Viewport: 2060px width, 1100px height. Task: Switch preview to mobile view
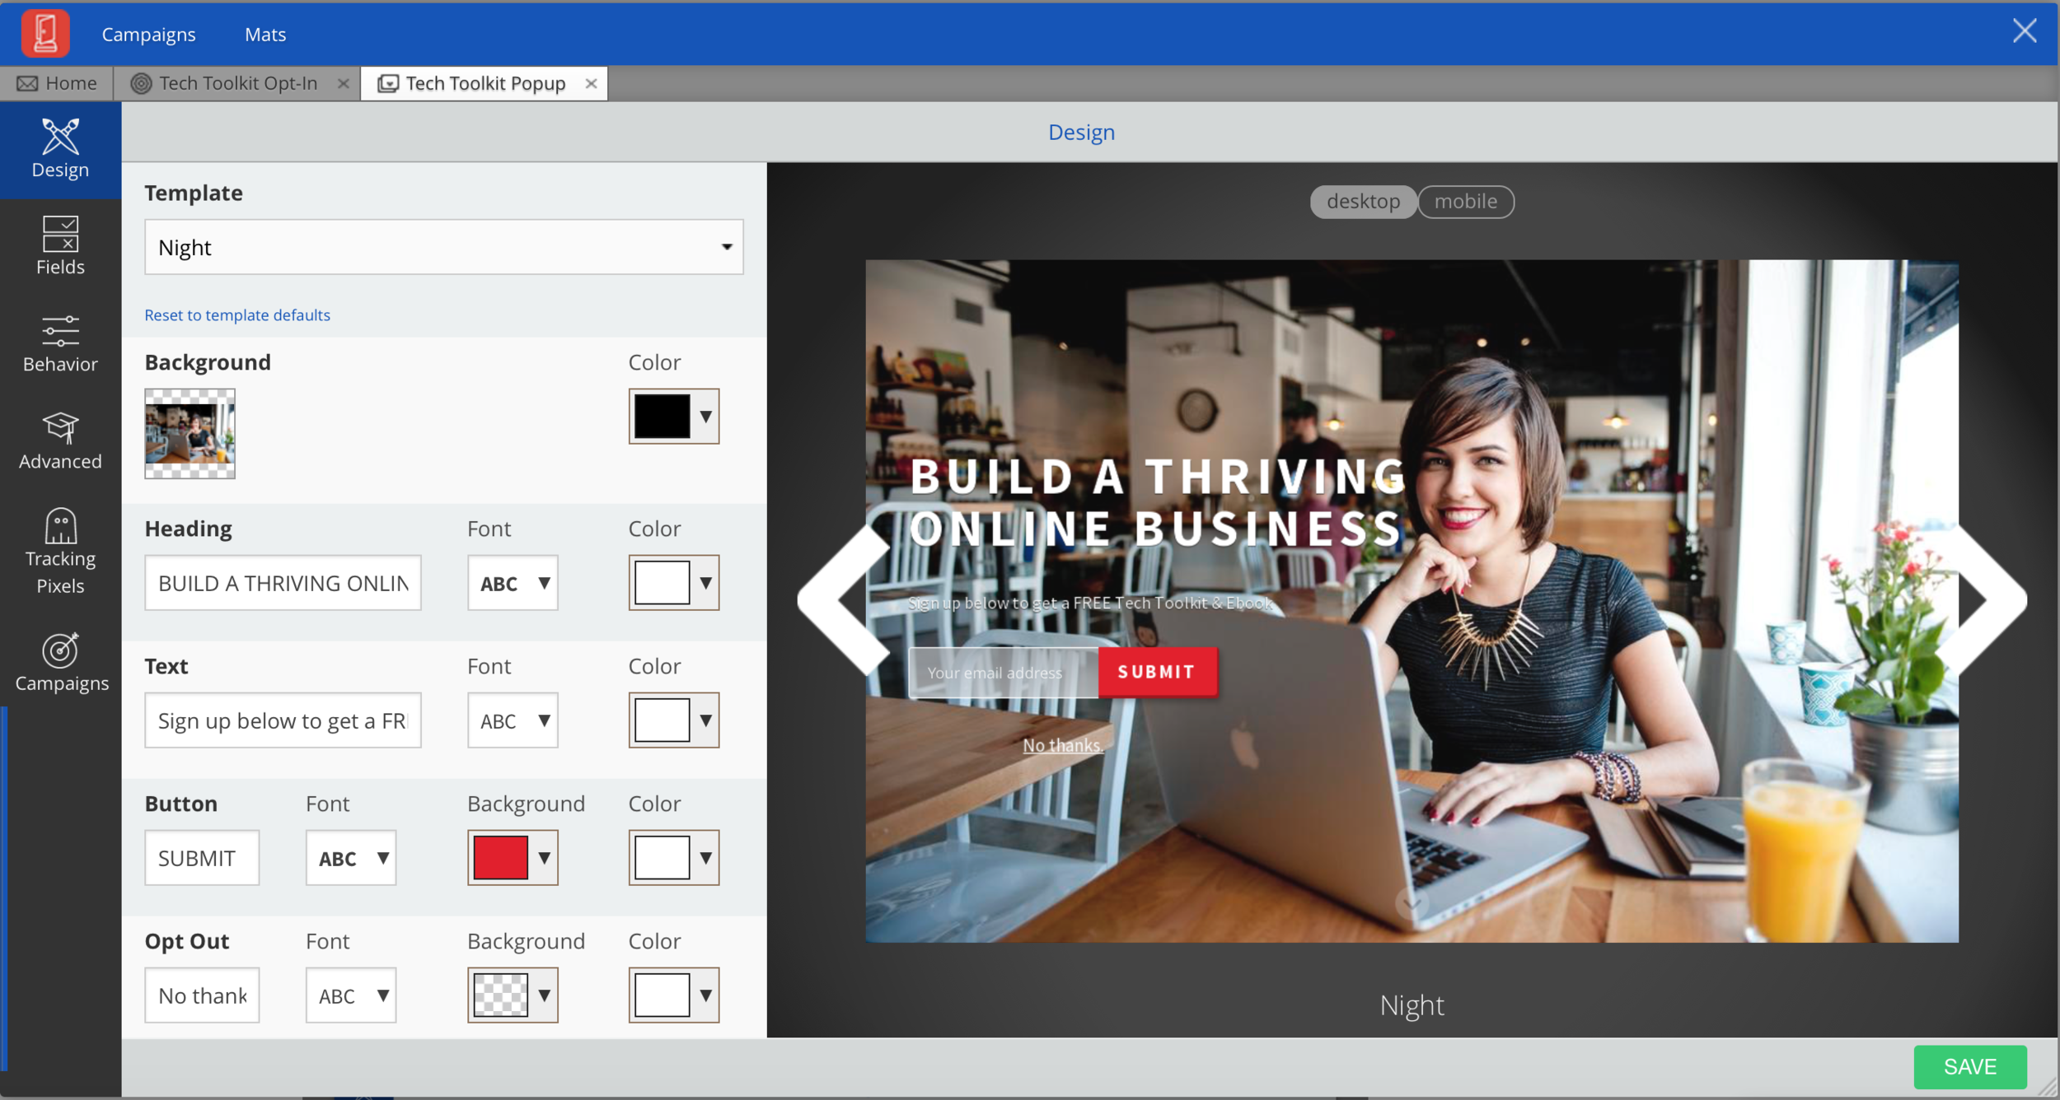[1466, 202]
